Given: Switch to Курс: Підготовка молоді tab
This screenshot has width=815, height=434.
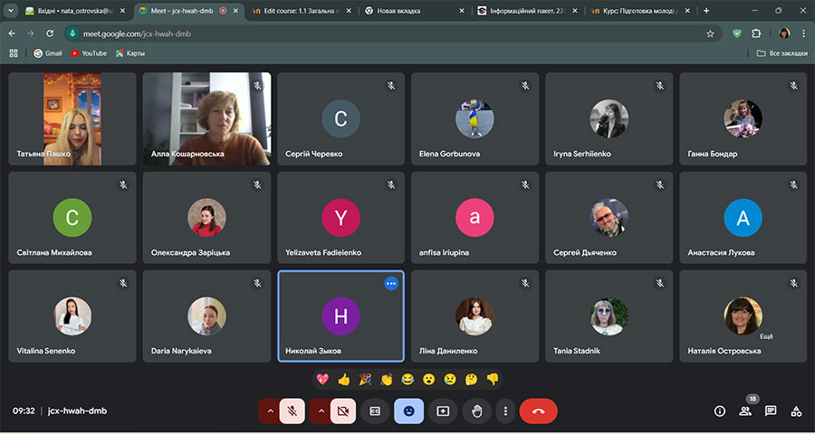Looking at the screenshot, I should (642, 10).
